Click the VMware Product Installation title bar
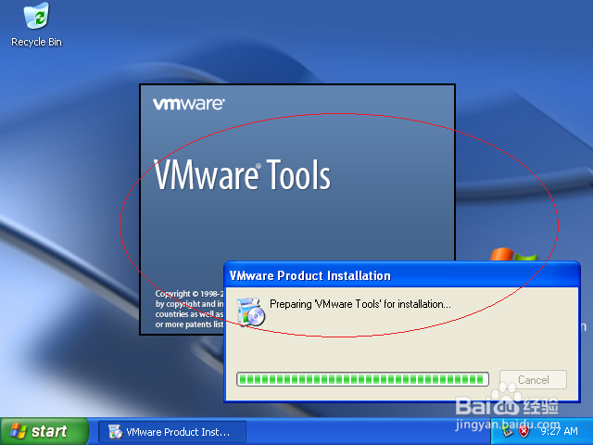 [x=401, y=275]
